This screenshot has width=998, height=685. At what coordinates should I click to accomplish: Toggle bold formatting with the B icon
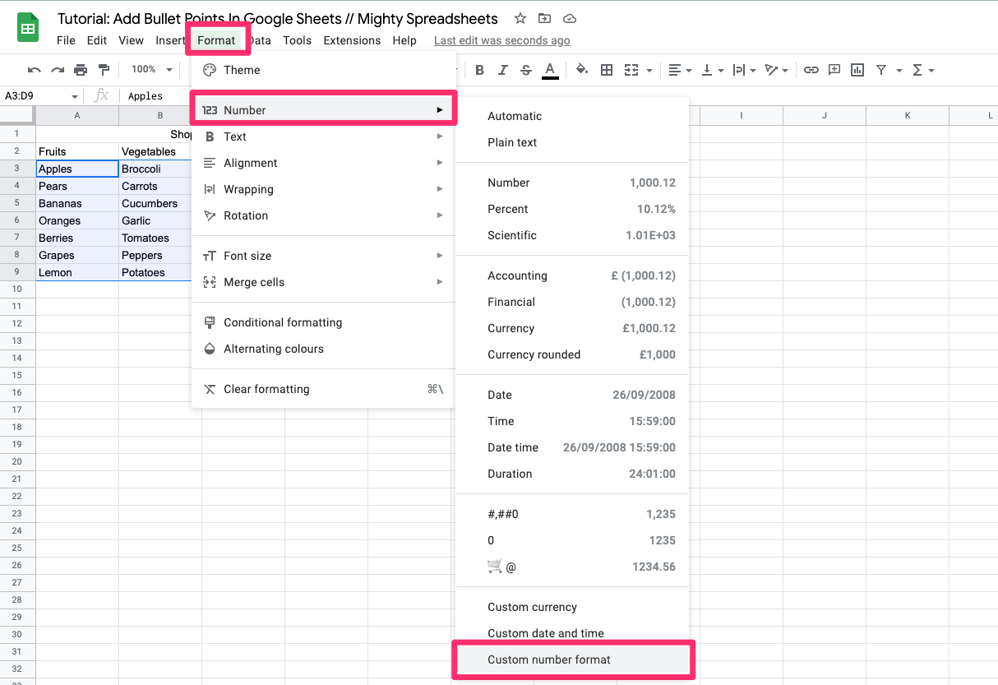pos(479,70)
